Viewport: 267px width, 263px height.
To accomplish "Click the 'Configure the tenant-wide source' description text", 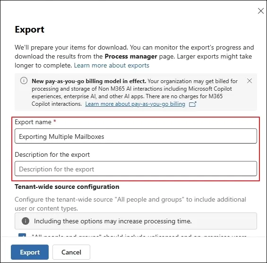I will pyautogui.click(x=130, y=204).
